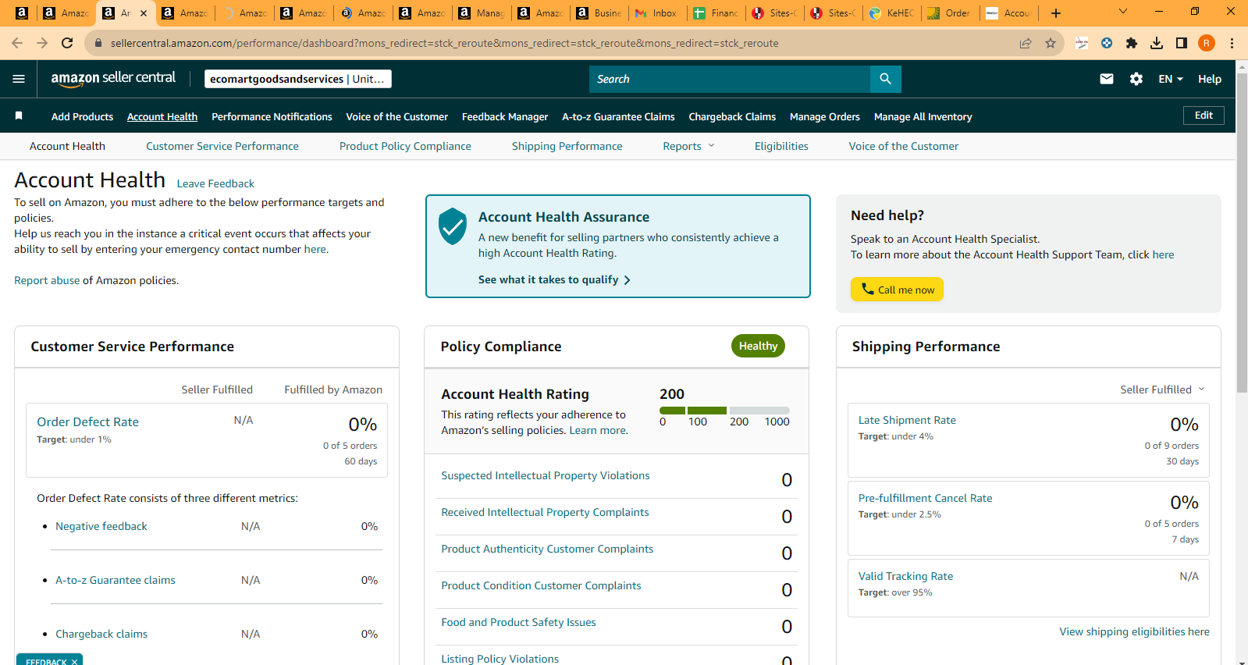Select Shipping Performance tab

[x=567, y=146]
